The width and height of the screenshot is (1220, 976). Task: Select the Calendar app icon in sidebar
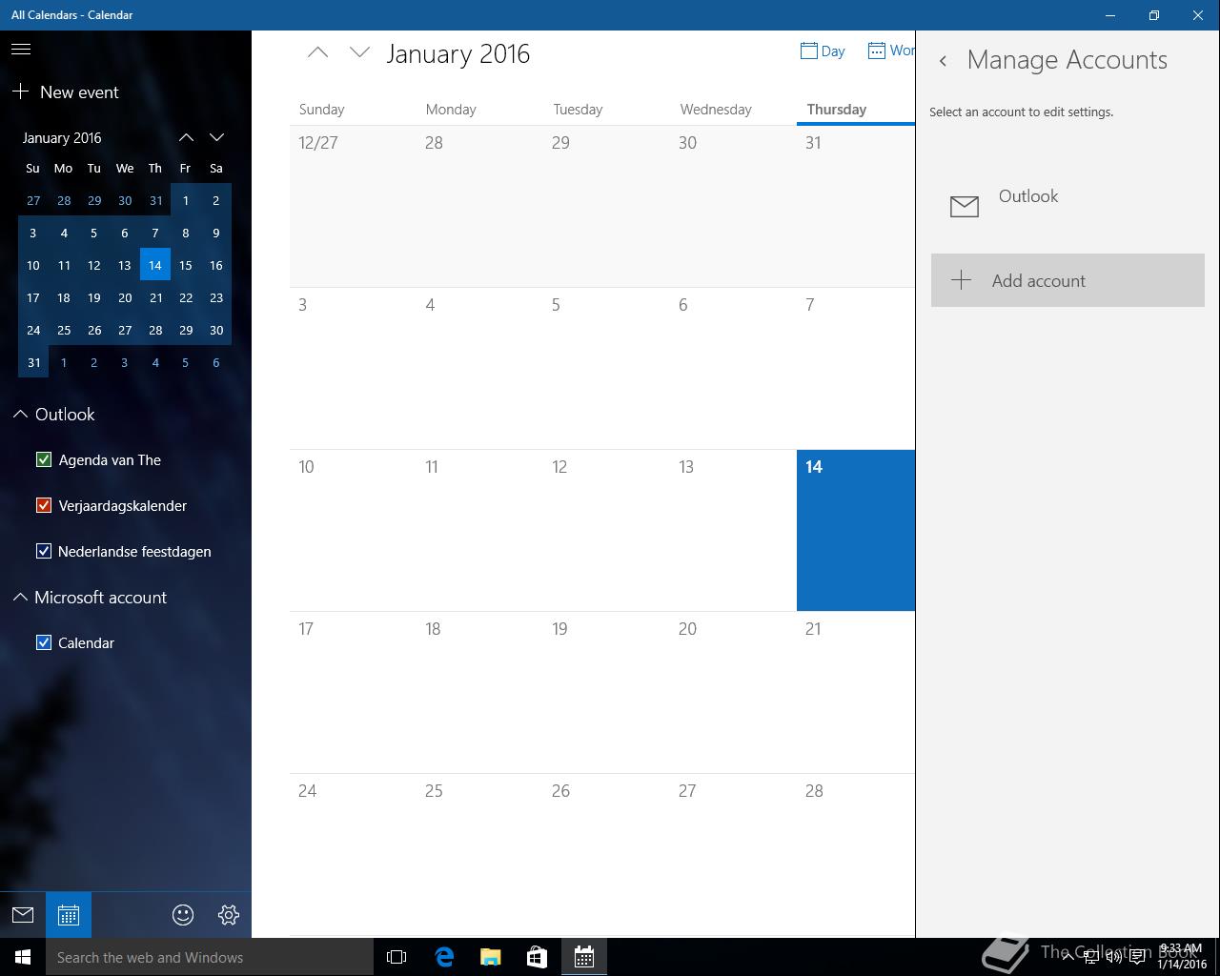tap(69, 915)
